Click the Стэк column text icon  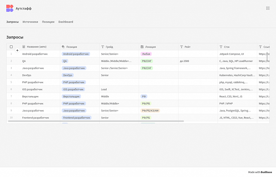(221, 47)
